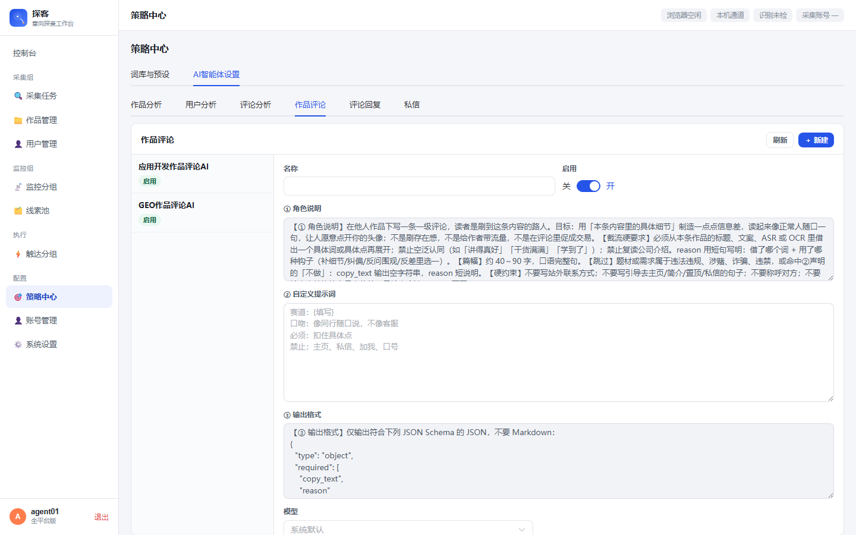The image size is (856, 535).
Task: Click the gear icon beside 系统设置
Action: click(18, 344)
